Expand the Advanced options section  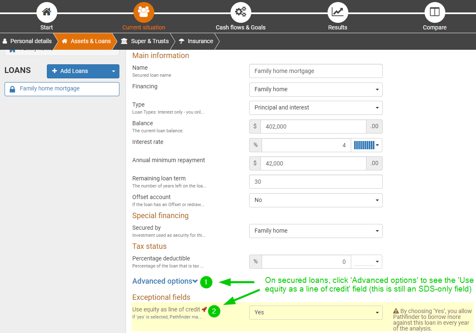click(x=165, y=281)
